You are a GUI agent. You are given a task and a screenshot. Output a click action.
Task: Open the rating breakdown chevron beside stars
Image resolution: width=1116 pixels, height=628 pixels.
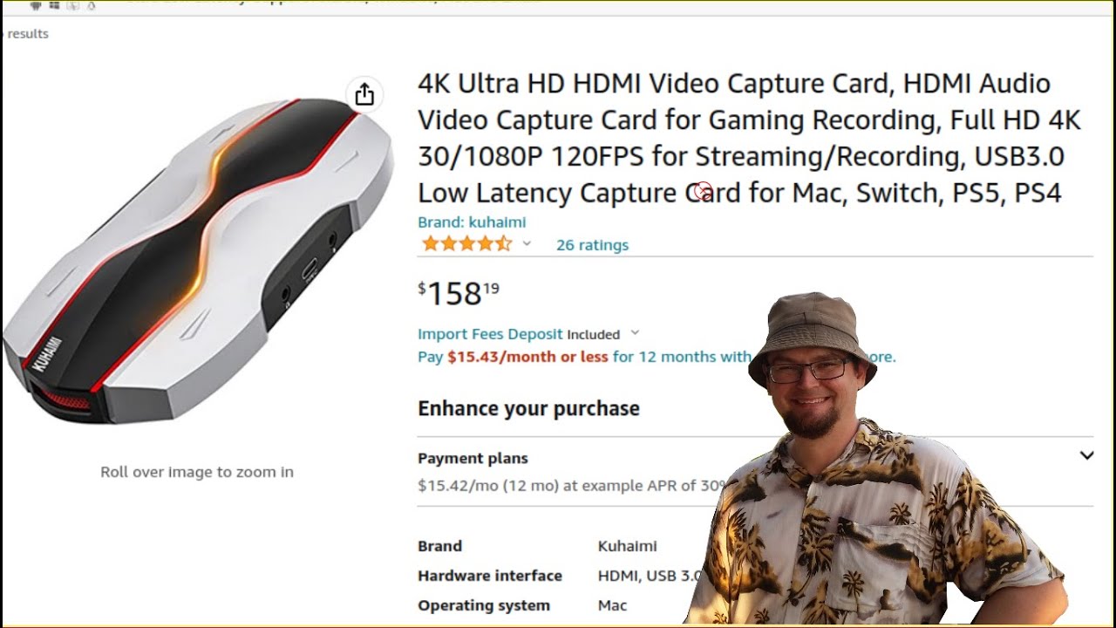point(527,244)
